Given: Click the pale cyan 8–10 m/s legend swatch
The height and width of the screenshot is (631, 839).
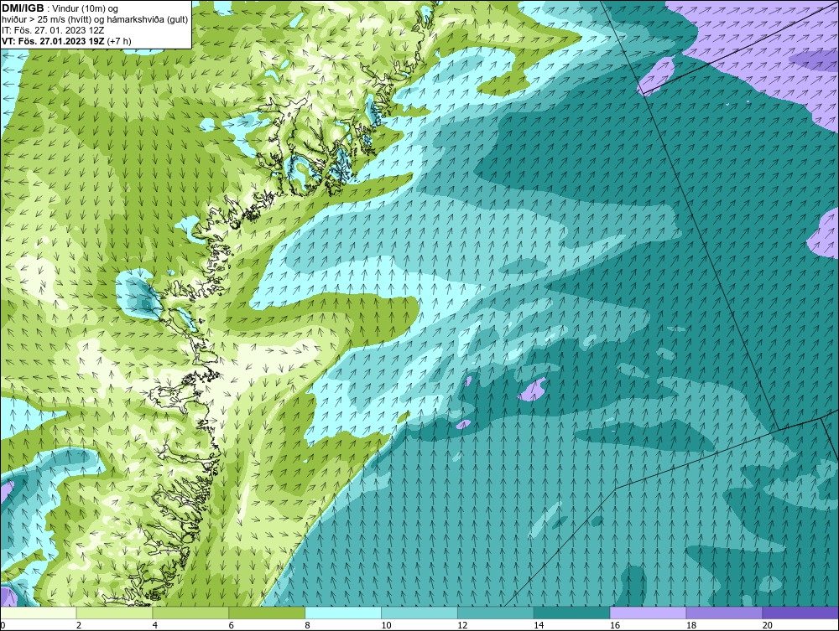Looking at the screenshot, I should [x=343, y=613].
